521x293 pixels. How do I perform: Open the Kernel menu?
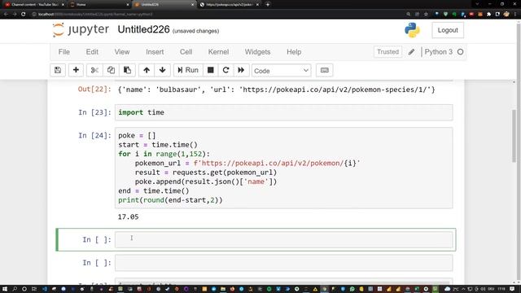[218, 52]
